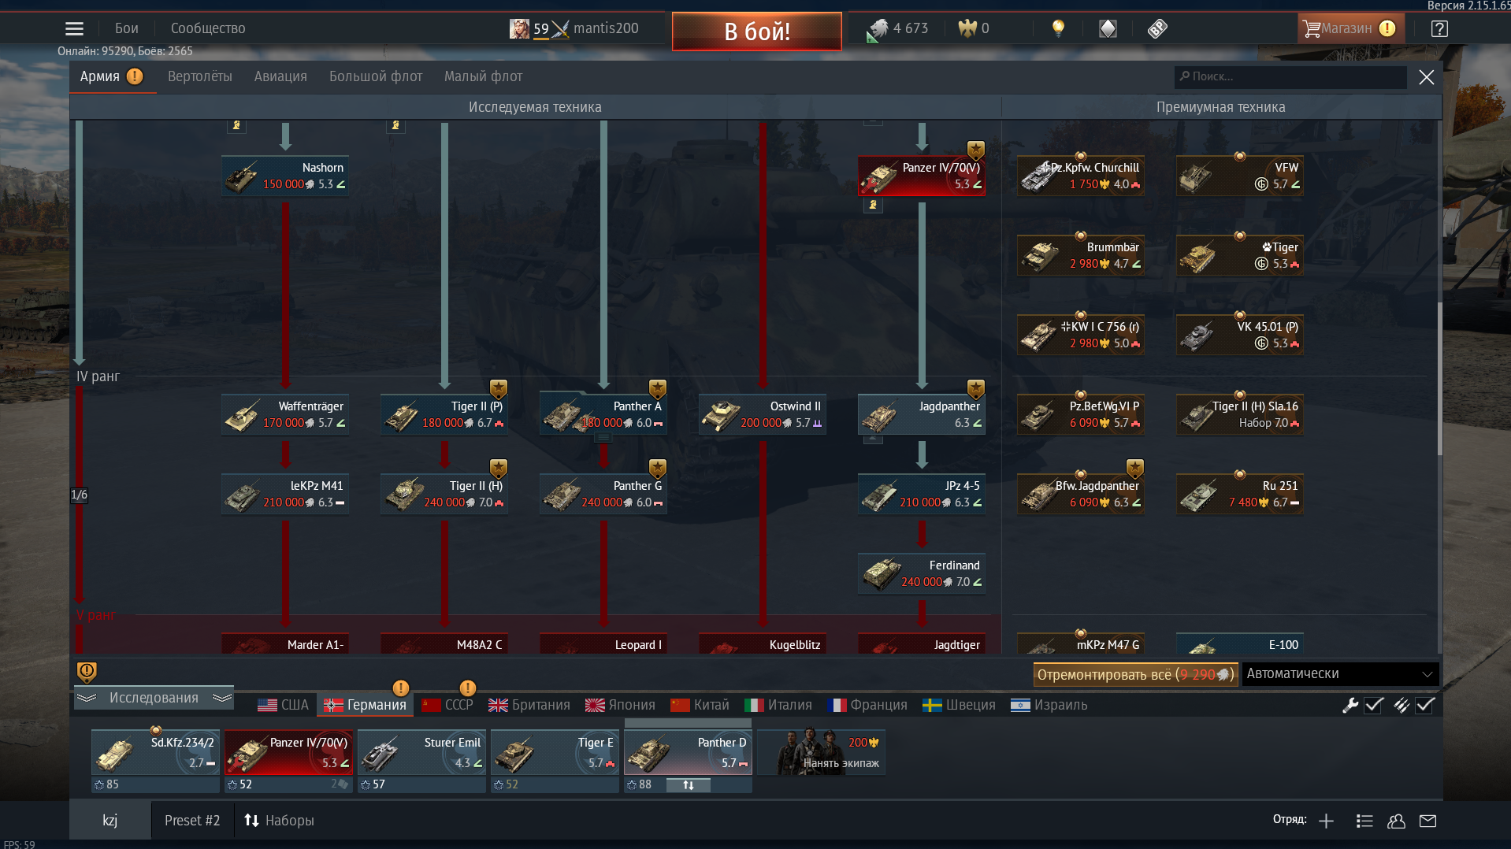Select the США nation tab
1511x849 pixels.
[x=283, y=705]
